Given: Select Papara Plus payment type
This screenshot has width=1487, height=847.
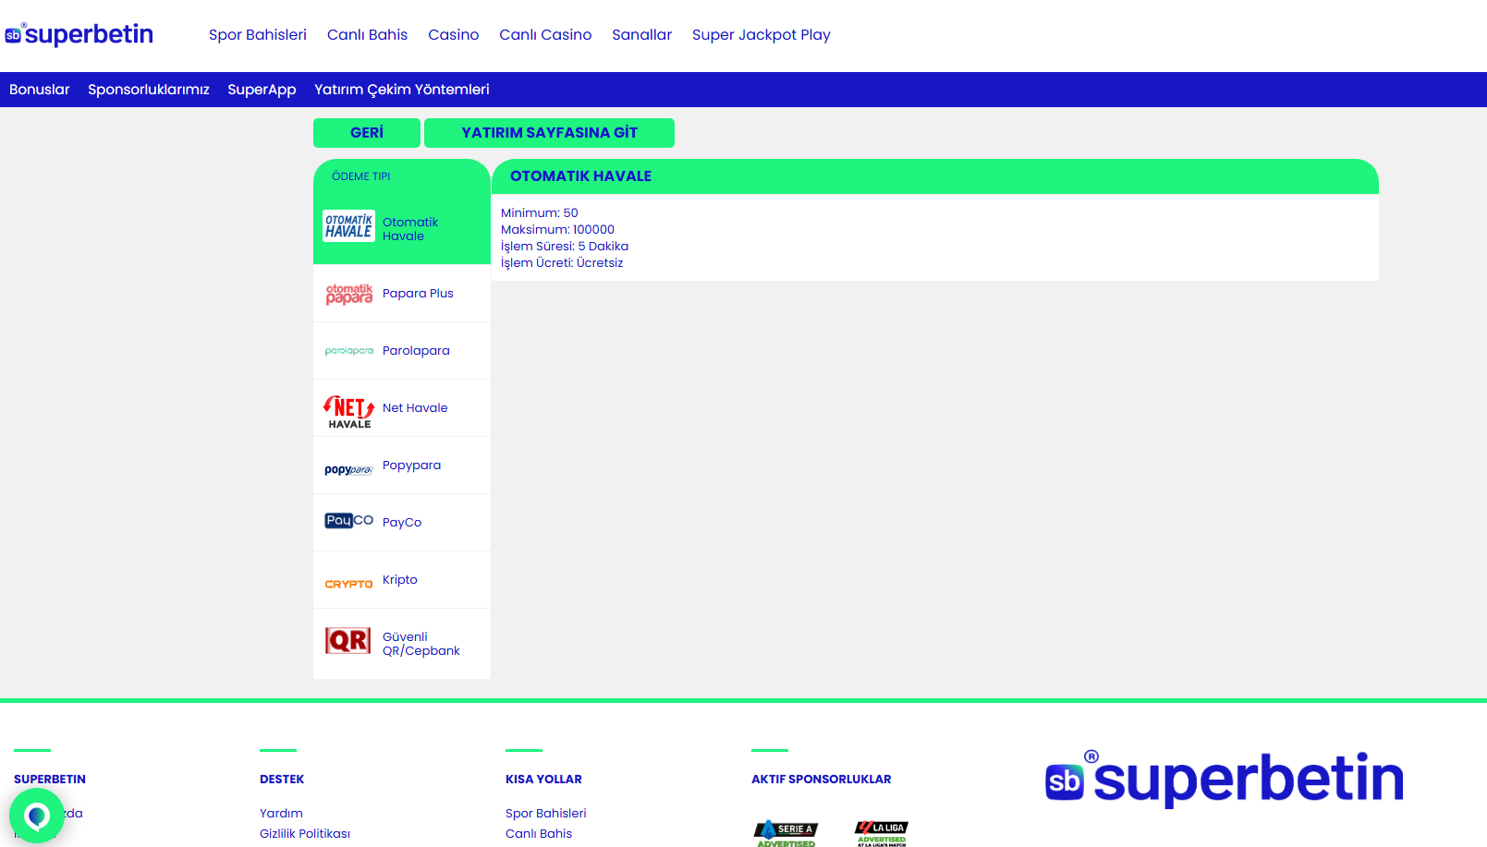Looking at the screenshot, I should coord(402,294).
